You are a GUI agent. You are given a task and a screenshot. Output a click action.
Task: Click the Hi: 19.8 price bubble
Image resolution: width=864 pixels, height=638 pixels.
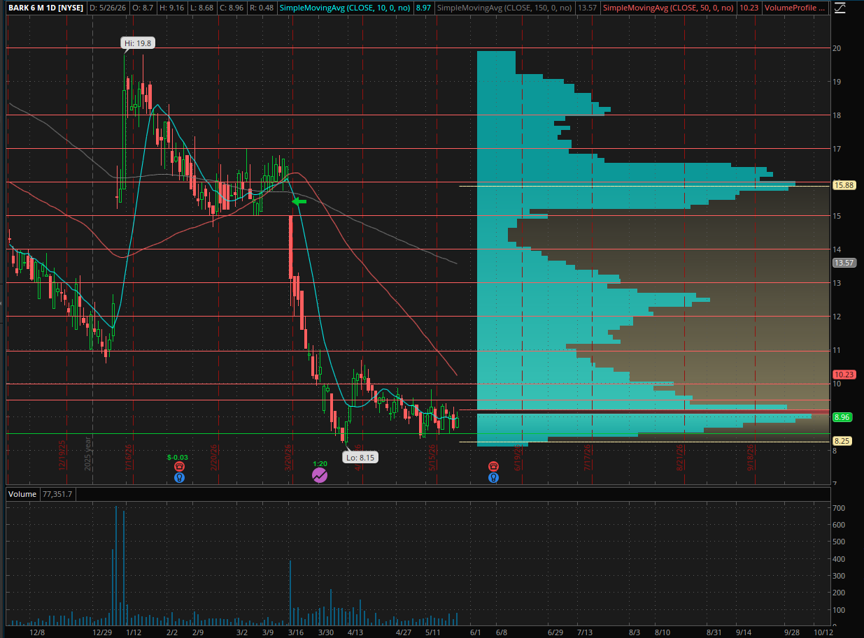tap(138, 43)
